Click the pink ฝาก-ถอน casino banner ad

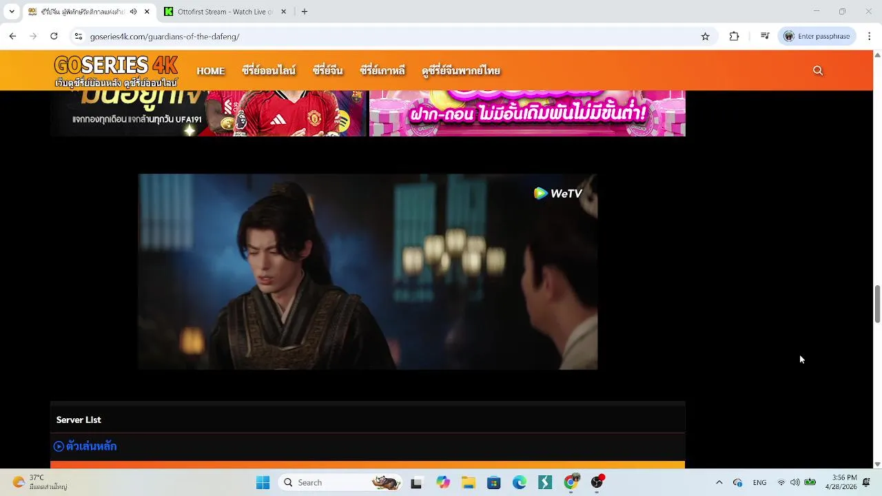[x=527, y=114]
